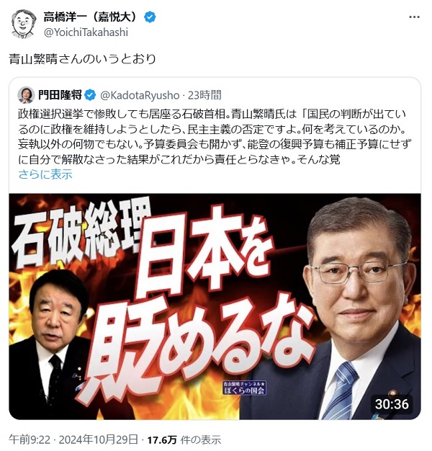Open the quoted post body text

tap(215, 137)
